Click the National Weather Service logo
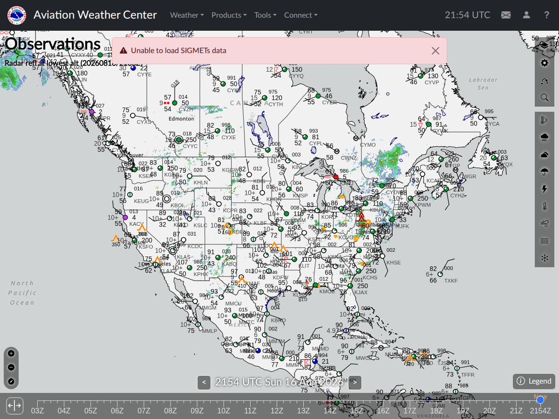 (17, 15)
